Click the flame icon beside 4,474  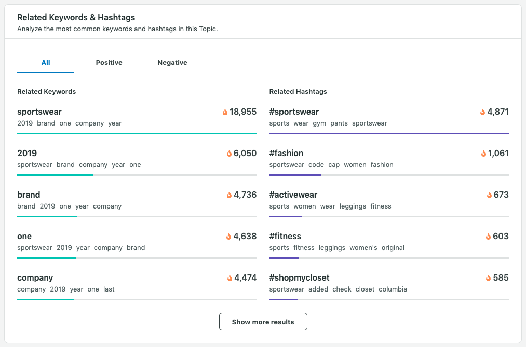pyautogui.click(x=230, y=278)
